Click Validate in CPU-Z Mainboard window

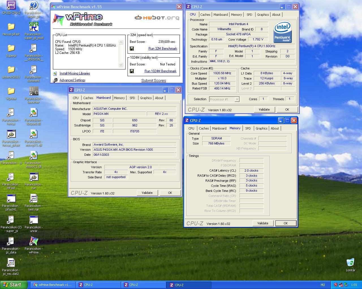pos(147,193)
